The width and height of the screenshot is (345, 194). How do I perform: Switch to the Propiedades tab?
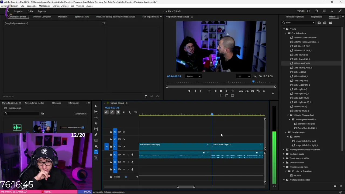click(x=316, y=17)
